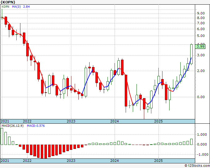This screenshot has height=168, width=210.
Task: Click the current price tag 3.99
Action: [x=200, y=46]
